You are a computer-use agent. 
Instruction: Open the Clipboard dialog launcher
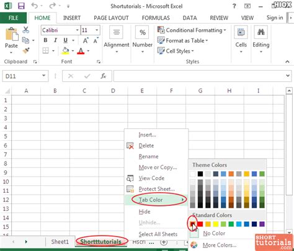35,61
